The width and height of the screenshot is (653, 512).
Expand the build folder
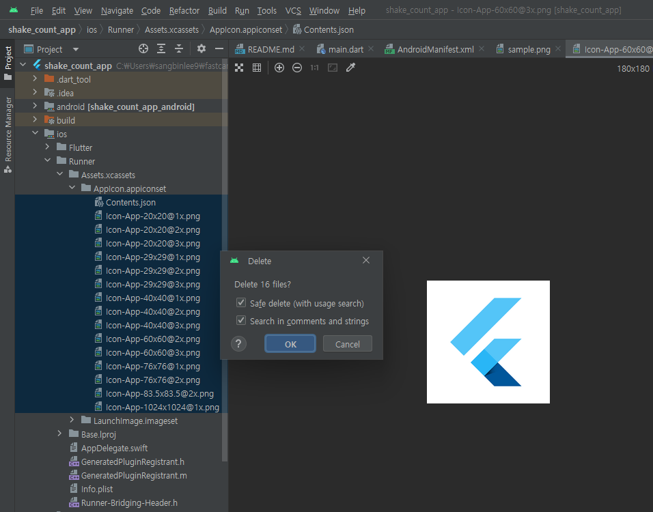(x=35, y=120)
